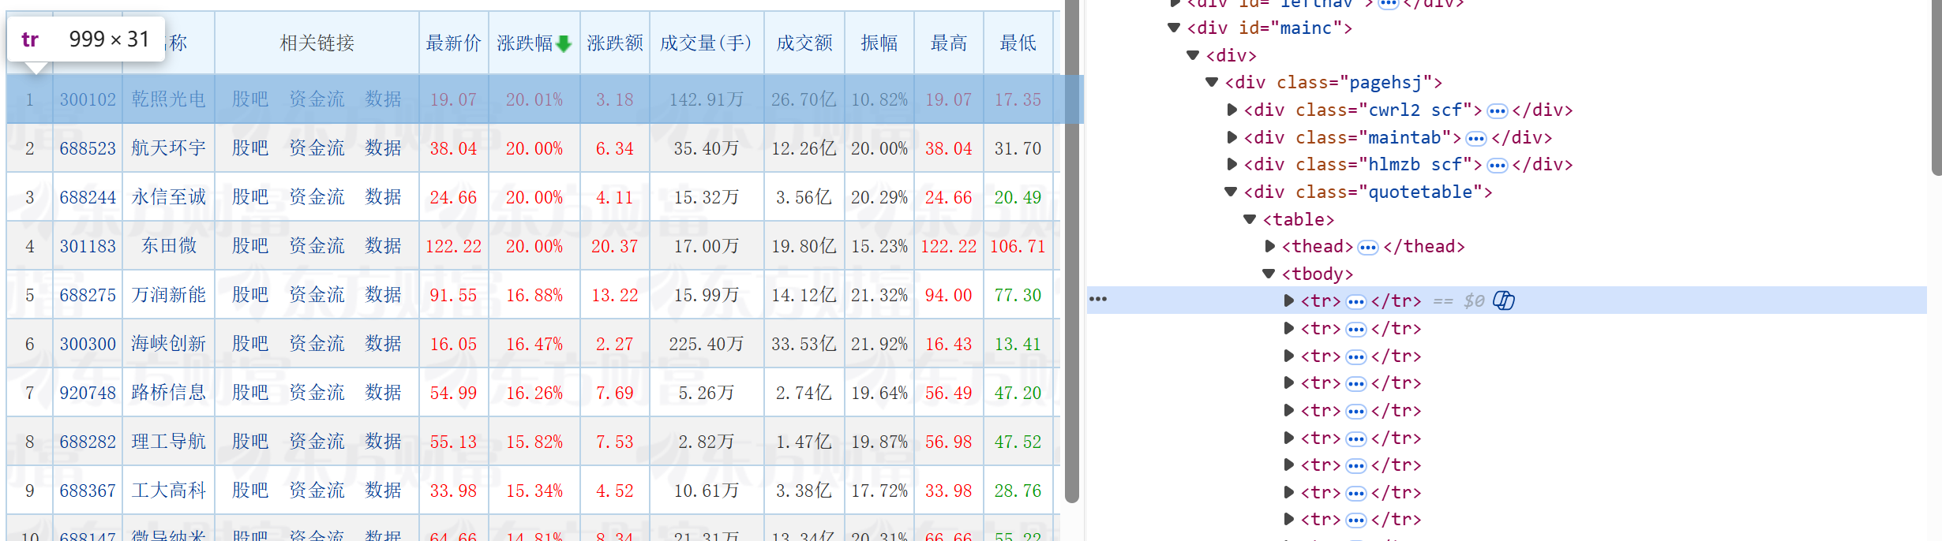The height and width of the screenshot is (541, 1942).
Task: Open 股吧 link for 航天环宇
Action: click(x=250, y=148)
